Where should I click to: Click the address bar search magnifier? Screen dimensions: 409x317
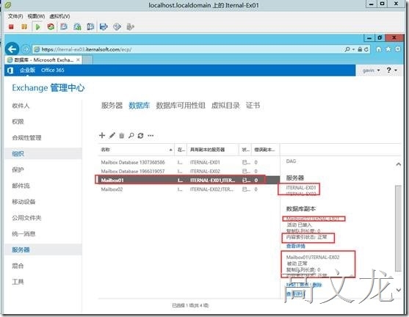coord(347,49)
